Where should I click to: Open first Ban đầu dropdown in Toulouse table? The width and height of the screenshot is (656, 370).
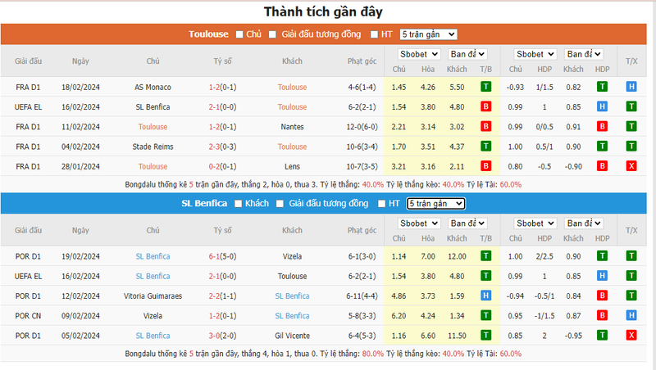pos(467,54)
